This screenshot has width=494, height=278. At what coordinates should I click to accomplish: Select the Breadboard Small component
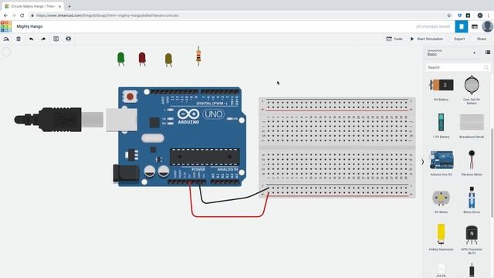pyautogui.click(x=472, y=125)
